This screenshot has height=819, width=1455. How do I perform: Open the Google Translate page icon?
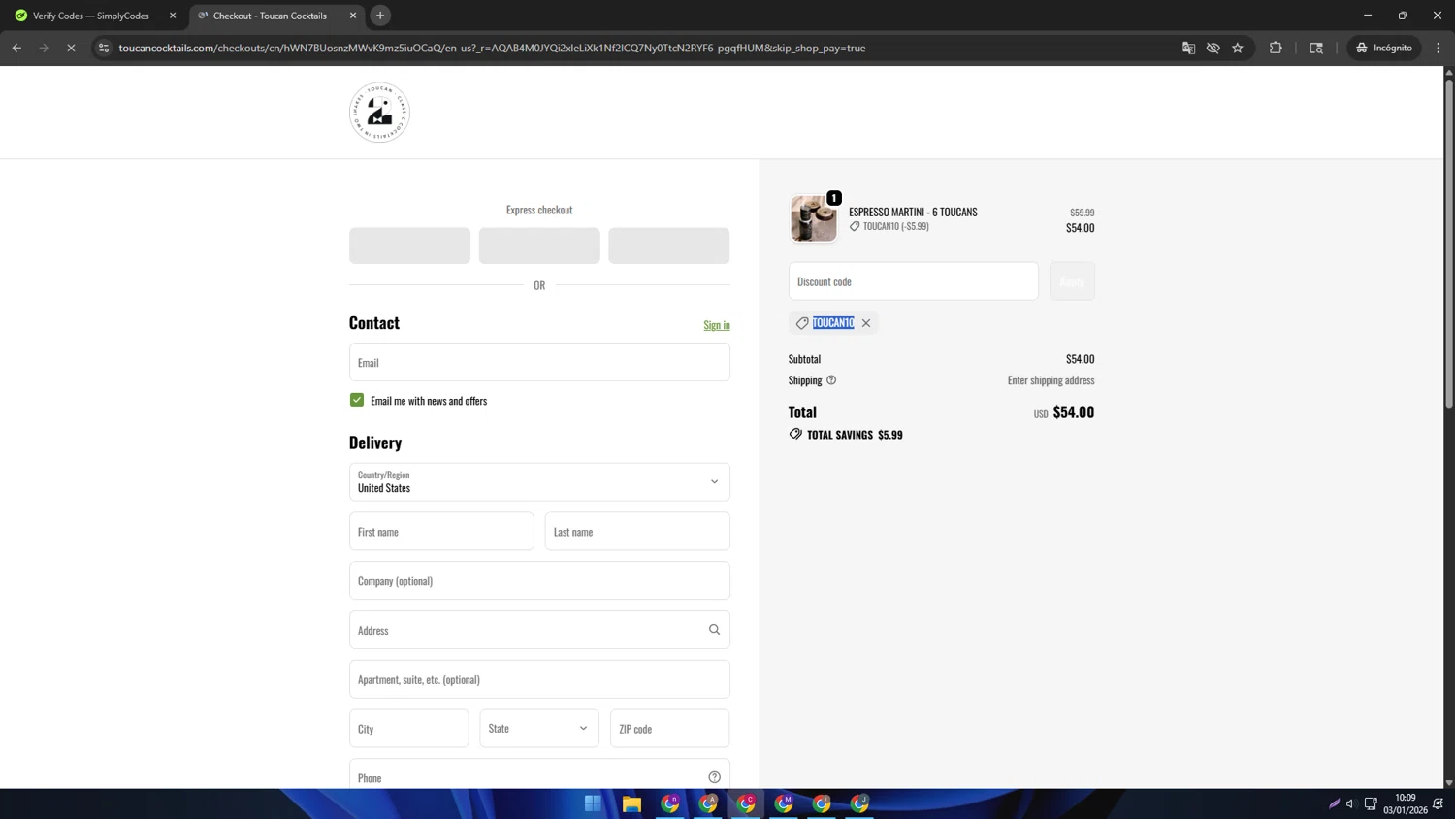(x=1188, y=48)
